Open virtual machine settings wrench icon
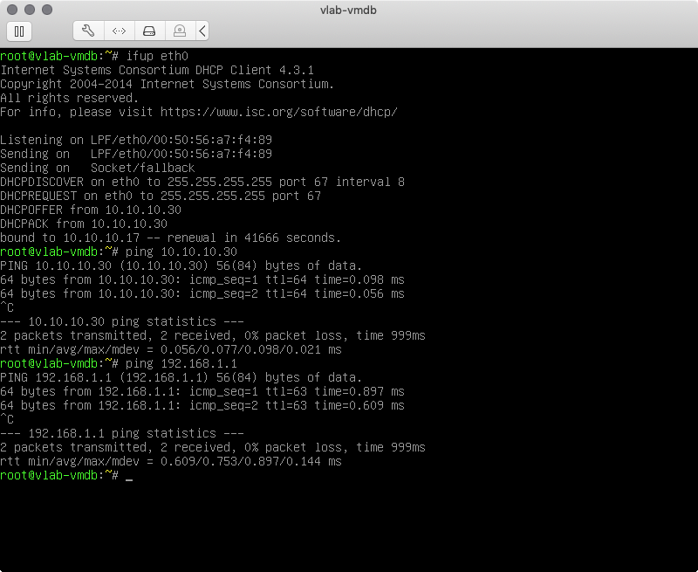Screen dimensions: 698x572 coord(88,31)
